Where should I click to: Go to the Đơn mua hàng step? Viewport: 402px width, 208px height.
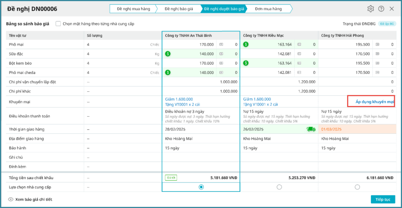tap(268, 9)
